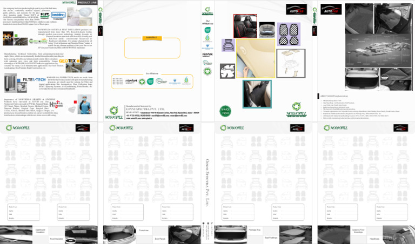Click the Package Tray label
This screenshot has width=415, height=244.
click(255, 230)
